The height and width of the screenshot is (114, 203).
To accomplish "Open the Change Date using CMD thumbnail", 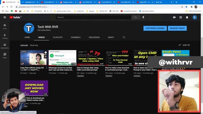I will pos(91,58).
